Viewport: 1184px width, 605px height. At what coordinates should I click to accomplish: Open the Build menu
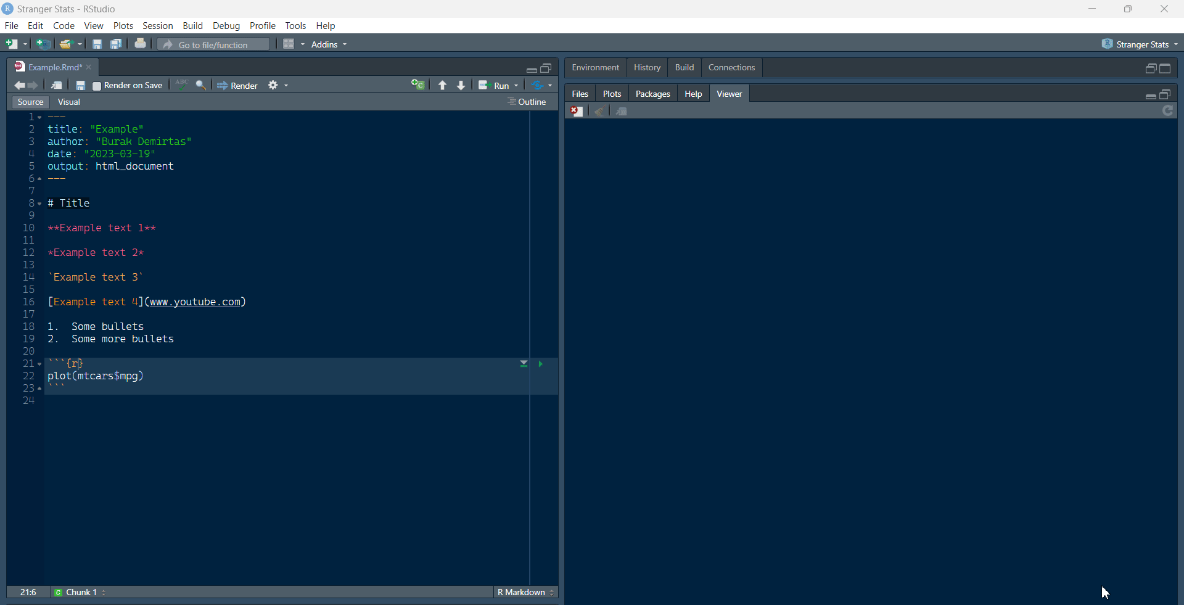193,26
